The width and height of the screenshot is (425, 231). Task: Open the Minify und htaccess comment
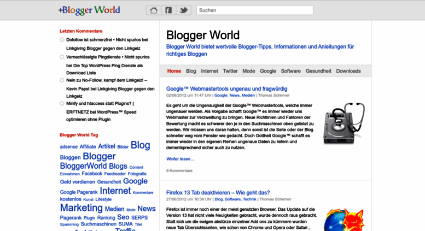coord(100,104)
